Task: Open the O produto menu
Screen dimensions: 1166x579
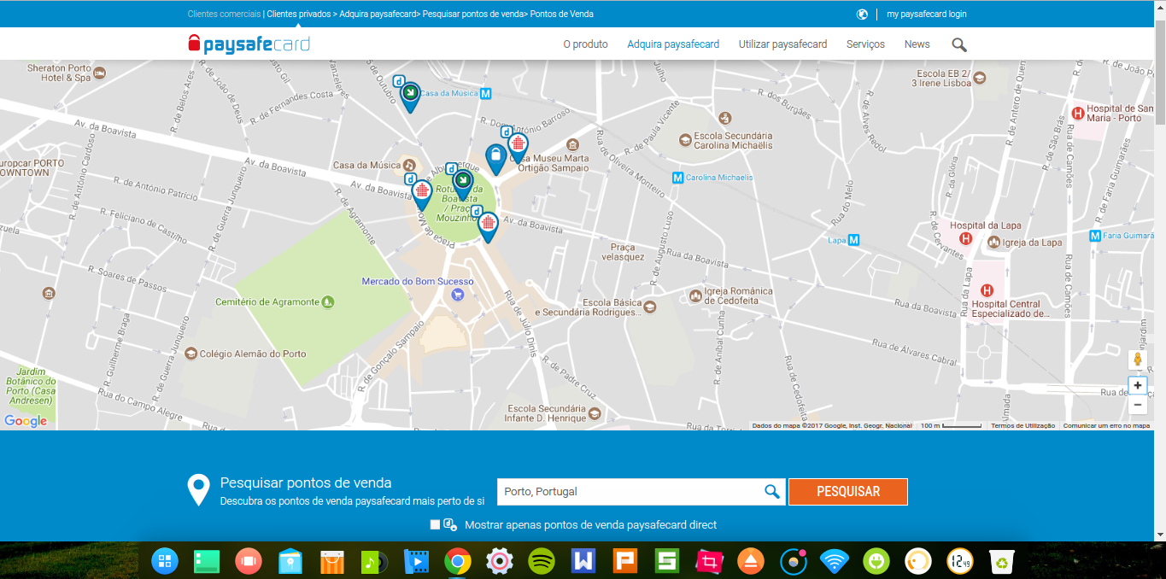Action: [585, 44]
